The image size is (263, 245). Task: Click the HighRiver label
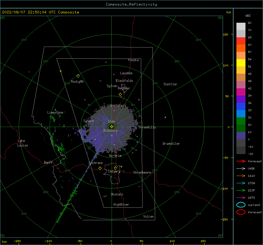click(121, 205)
